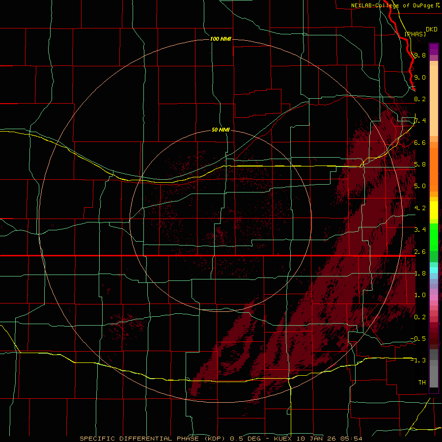Click the 0.2 legend value
Viewport: 442px width, 442px height.
tap(420, 317)
